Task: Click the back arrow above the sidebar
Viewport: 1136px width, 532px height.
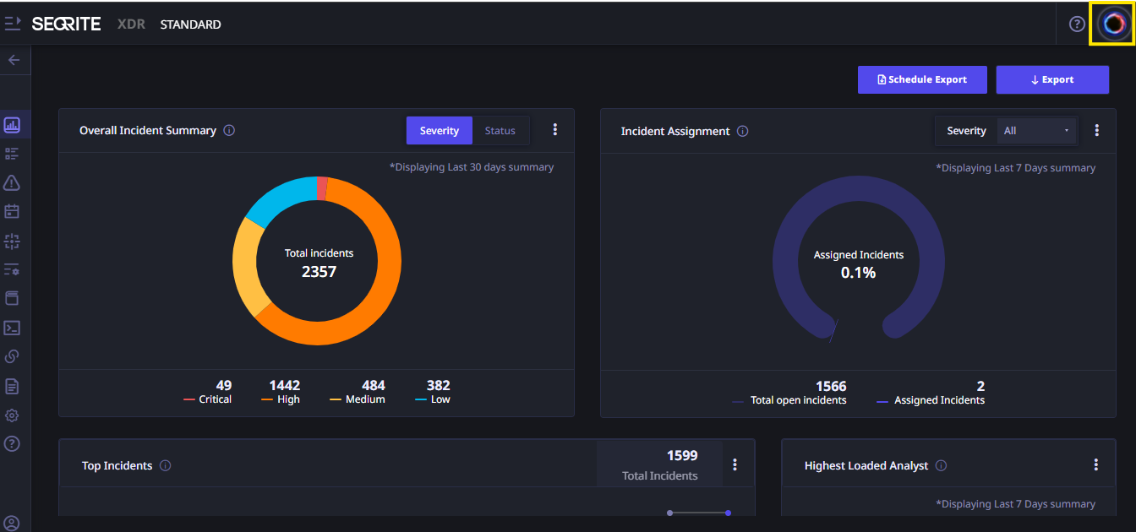Action: 14,60
